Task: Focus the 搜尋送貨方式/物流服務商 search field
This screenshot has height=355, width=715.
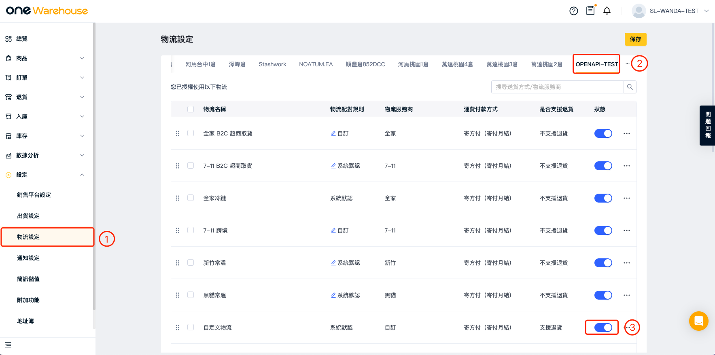Action: 557,87
